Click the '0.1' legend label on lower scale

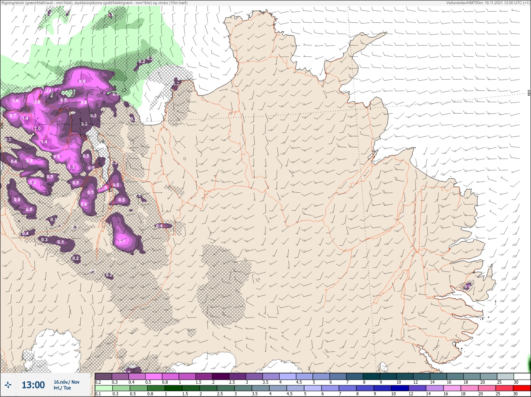pyautogui.click(x=98, y=394)
